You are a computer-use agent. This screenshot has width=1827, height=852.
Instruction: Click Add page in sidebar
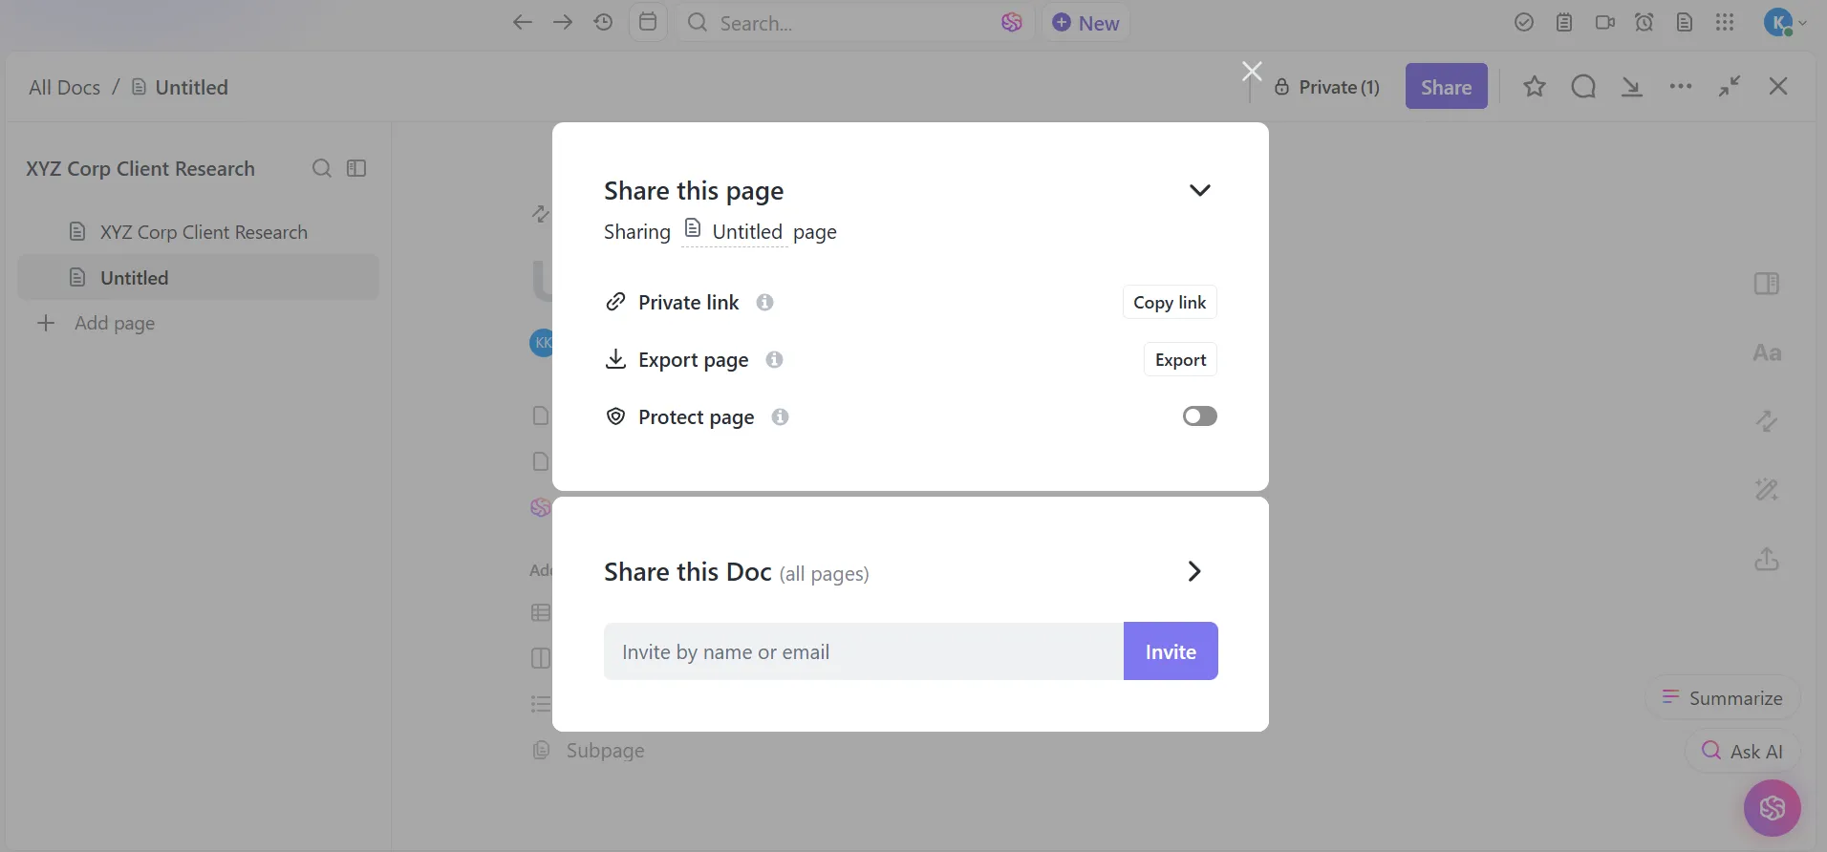96,323
